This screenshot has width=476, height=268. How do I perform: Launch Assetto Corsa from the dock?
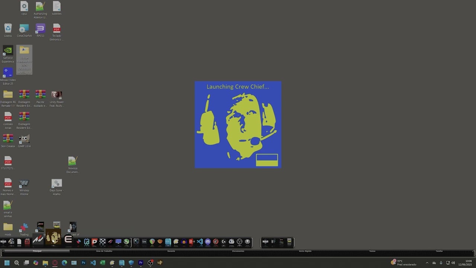click(38, 240)
